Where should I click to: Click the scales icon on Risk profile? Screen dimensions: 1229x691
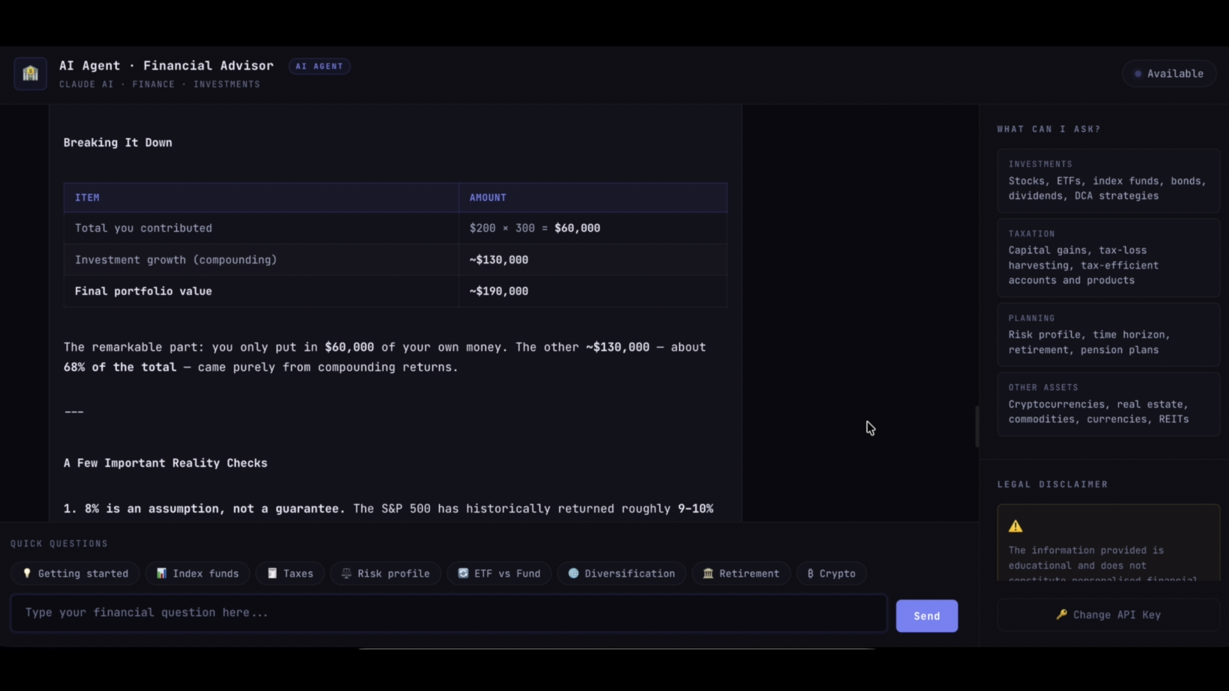point(346,573)
